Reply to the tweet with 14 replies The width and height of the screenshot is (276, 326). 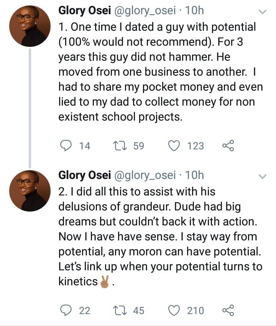(67, 146)
